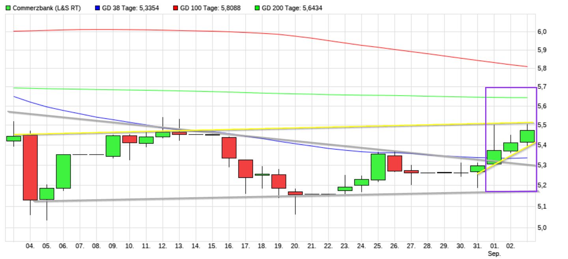Click the 5,3 price axis label

tap(543, 165)
